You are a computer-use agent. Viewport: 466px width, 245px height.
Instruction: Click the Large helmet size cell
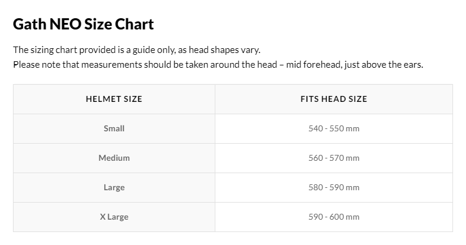coord(114,187)
